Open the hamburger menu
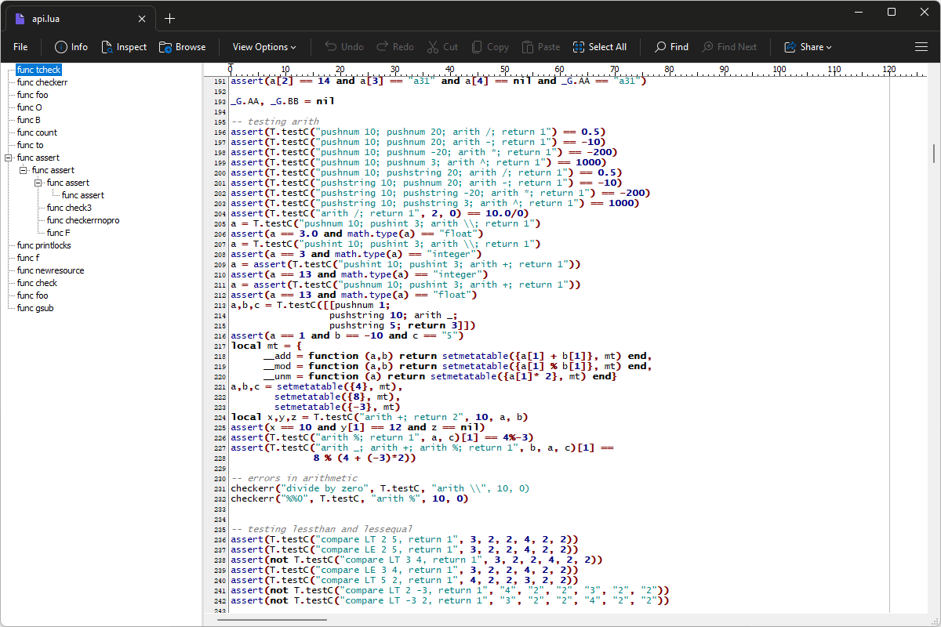 tap(921, 47)
